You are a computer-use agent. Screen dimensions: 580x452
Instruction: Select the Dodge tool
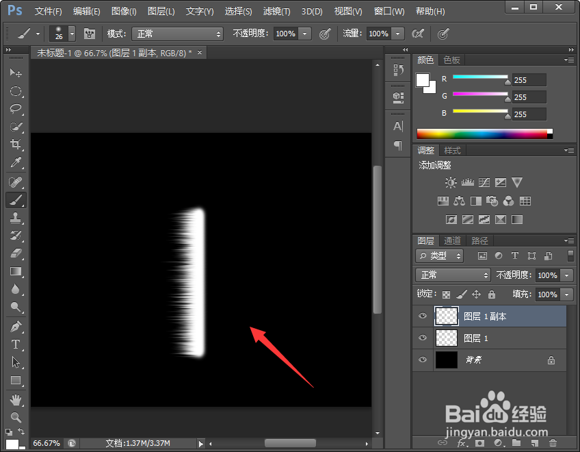coord(16,307)
